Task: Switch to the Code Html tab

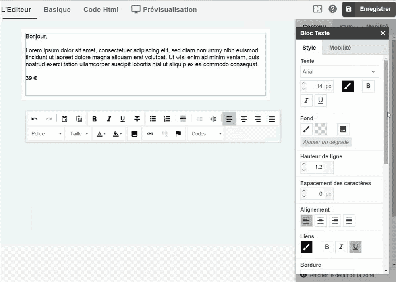Action: click(x=101, y=9)
